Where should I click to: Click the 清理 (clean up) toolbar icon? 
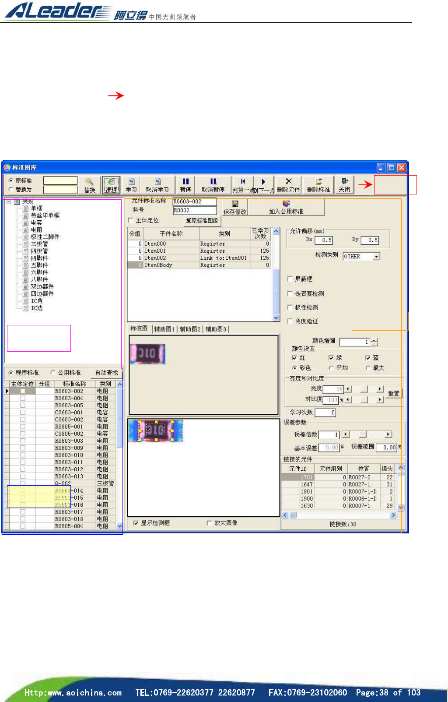111,185
